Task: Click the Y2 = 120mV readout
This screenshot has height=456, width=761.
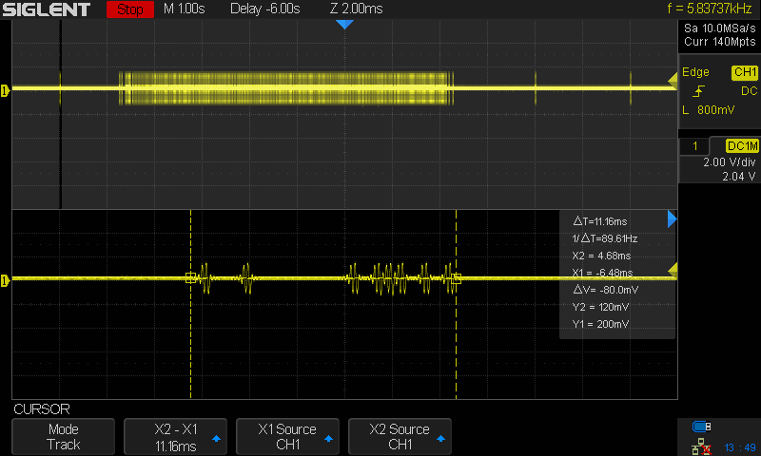Action: (x=600, y=307)
